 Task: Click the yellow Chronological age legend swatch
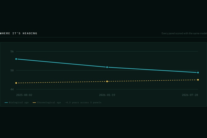(34, 103)
